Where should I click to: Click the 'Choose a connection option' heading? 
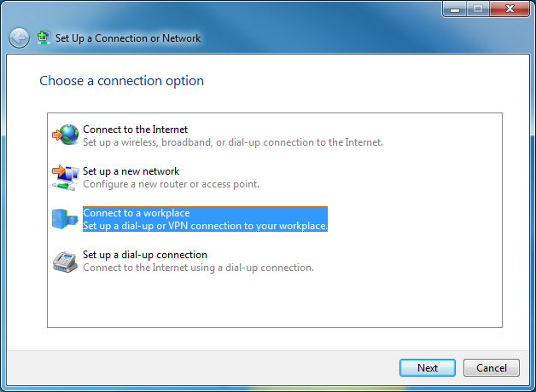coord(122,81)
